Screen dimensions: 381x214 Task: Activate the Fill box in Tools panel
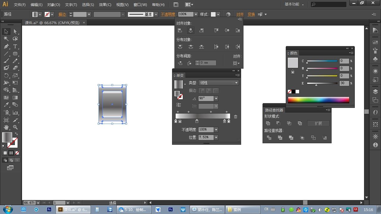coord(7,137)
